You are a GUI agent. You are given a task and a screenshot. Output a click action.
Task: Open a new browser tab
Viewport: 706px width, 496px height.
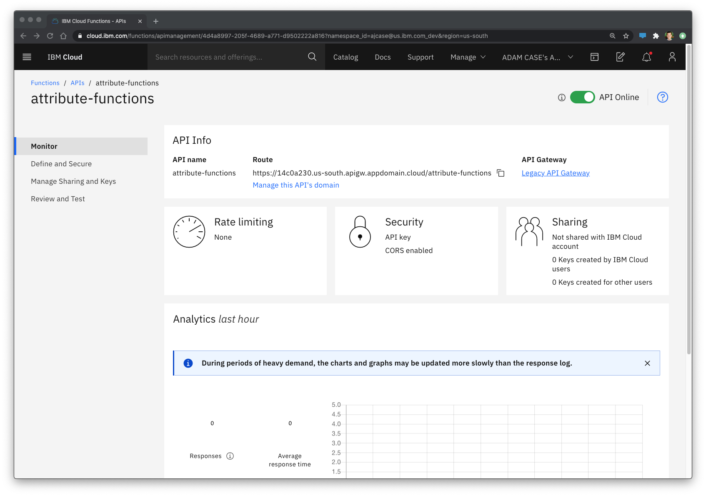click(x=156, y=21)
